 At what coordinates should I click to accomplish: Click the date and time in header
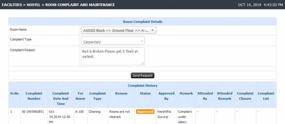coord(261,5)
